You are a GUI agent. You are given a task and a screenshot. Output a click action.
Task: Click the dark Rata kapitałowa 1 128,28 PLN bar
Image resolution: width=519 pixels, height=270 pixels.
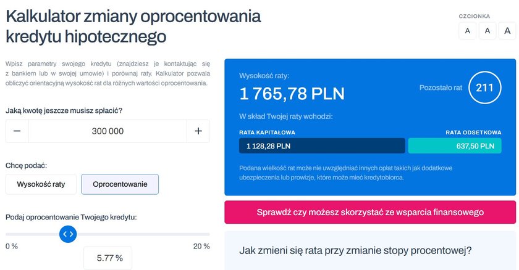click(x=322, y=145)
